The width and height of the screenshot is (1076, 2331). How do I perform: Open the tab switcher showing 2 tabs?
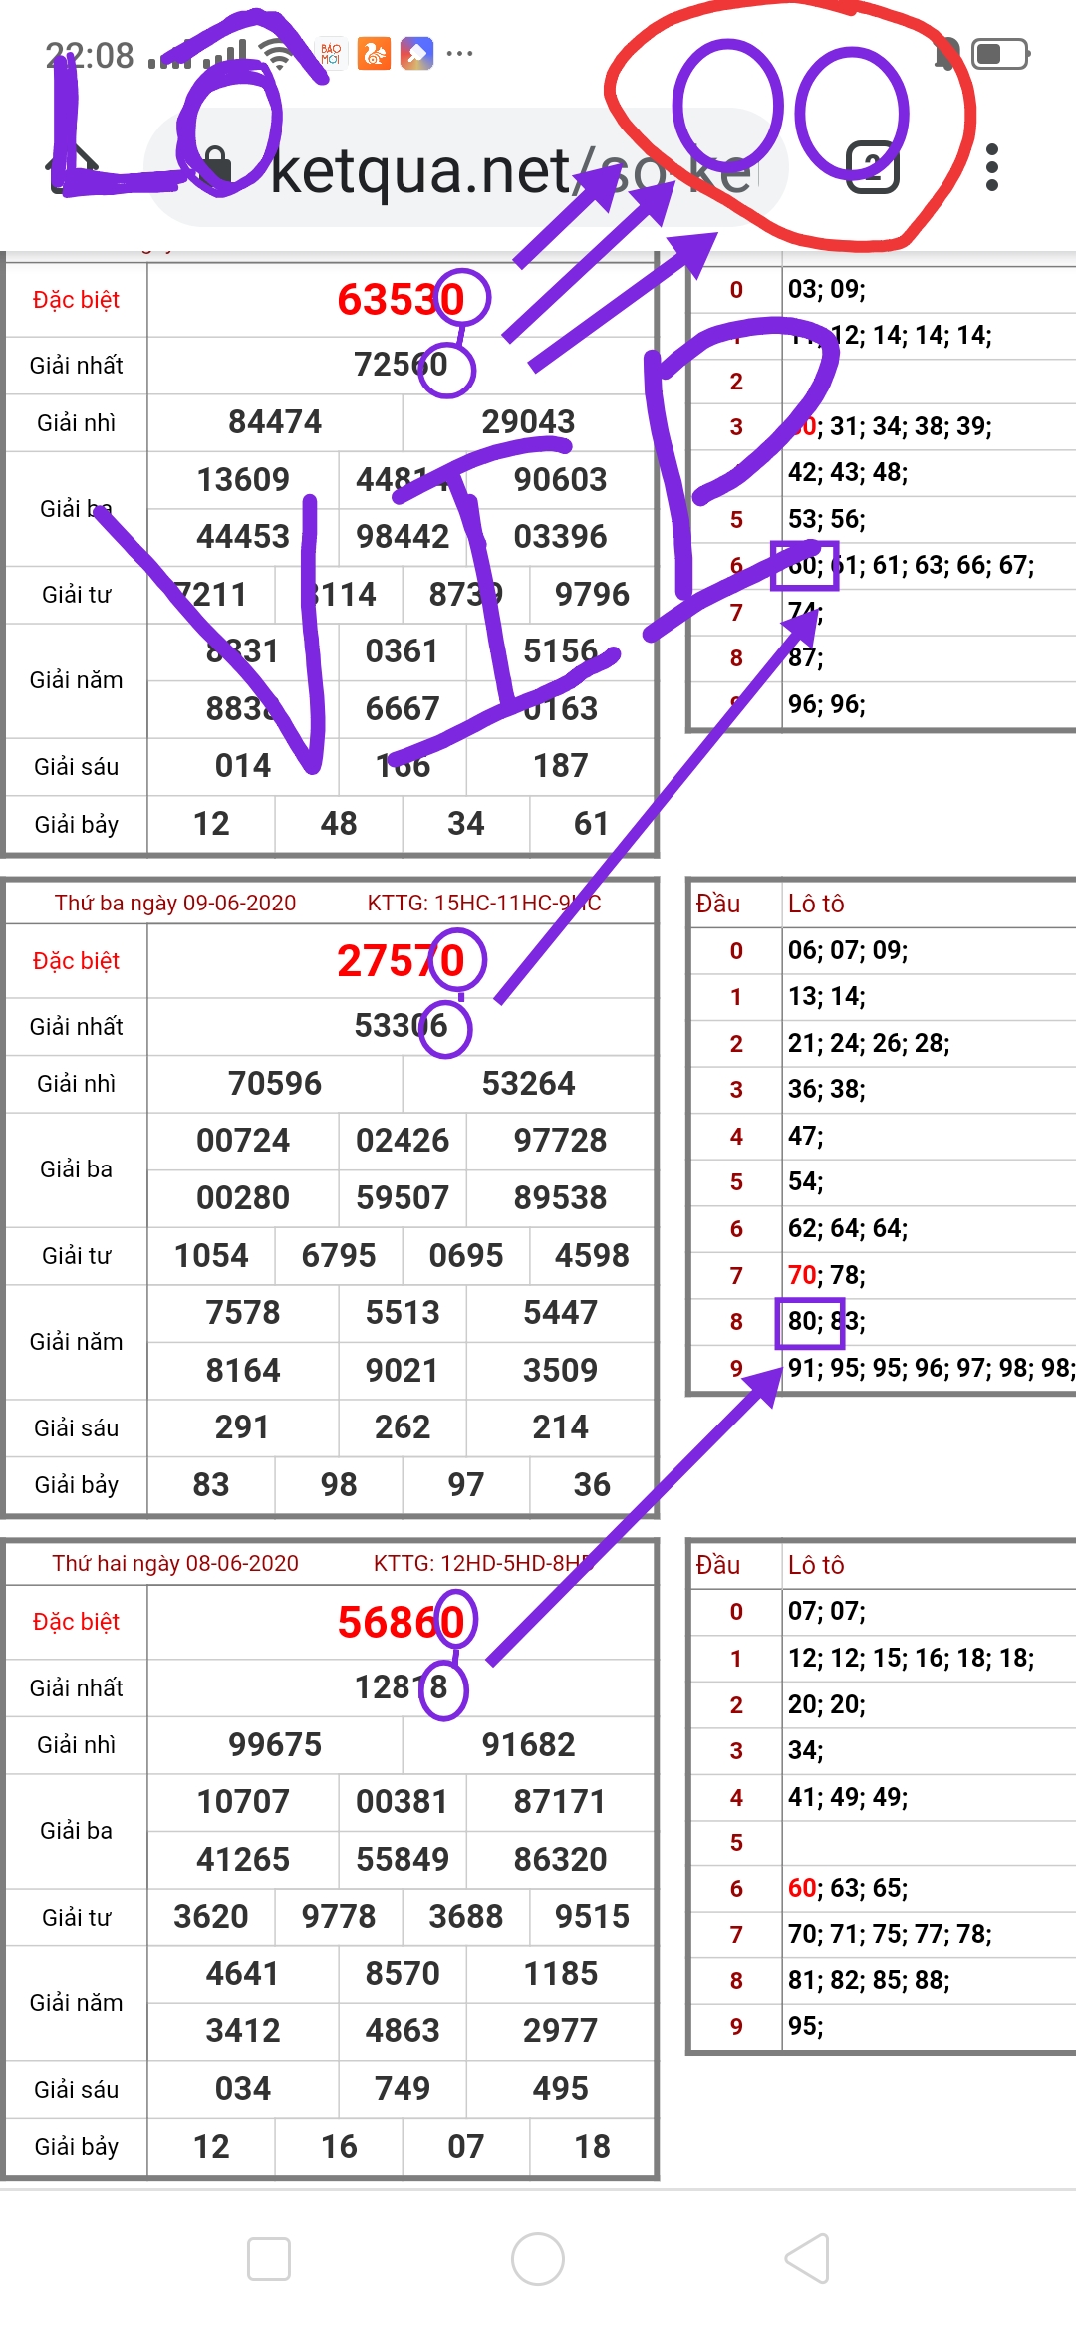(872, 167)
